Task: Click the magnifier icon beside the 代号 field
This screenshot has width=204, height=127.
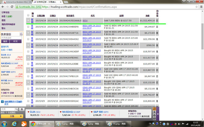Action: coord(16,109)
